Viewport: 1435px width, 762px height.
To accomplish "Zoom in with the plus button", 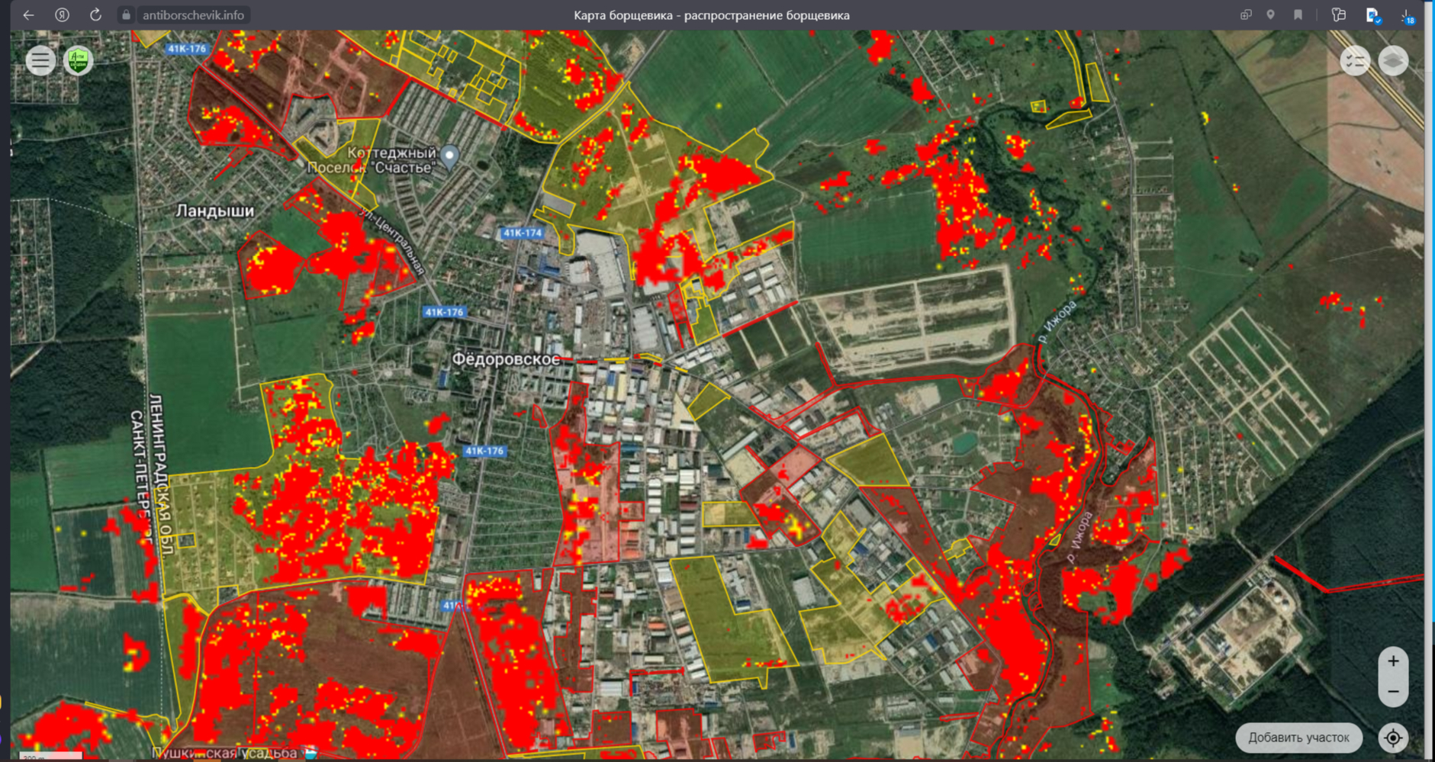I will tap(1393, 661).
